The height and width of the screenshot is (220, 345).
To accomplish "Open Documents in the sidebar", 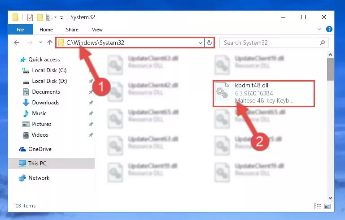I will point(46,92).
